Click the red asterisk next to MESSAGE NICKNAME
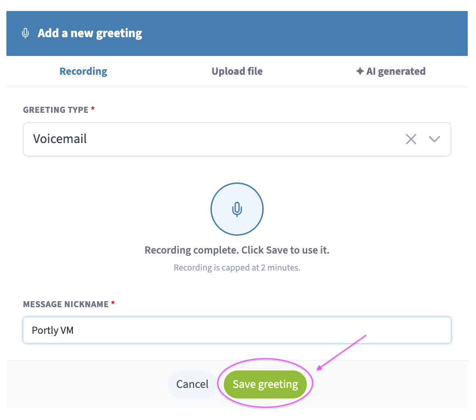The image size is (476, 420). (x=113, y=303)
